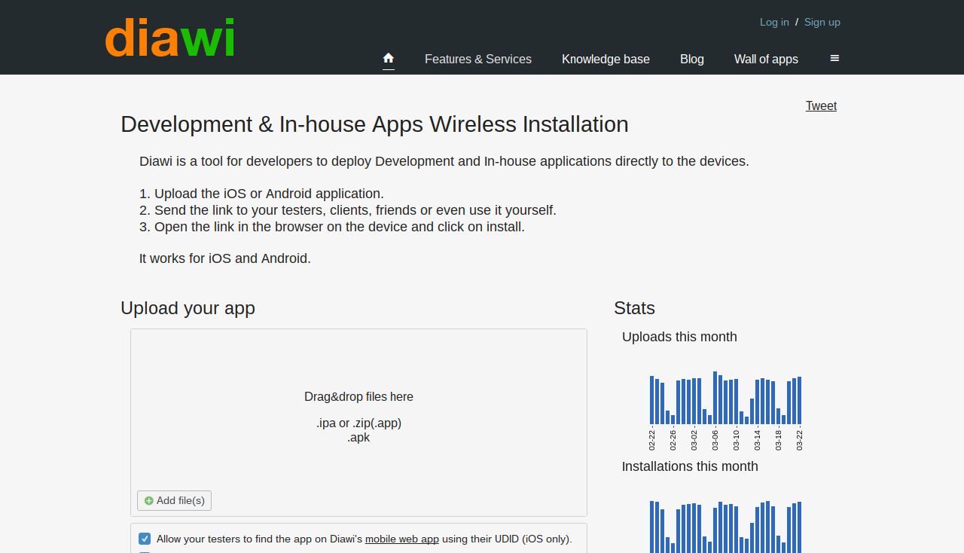This screenshot has width=964, height=553.
Task: Open the mobile web app link
Action: (x=402, y=539)
